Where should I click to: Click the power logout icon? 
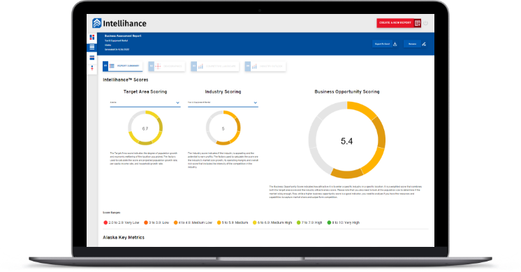425,23
